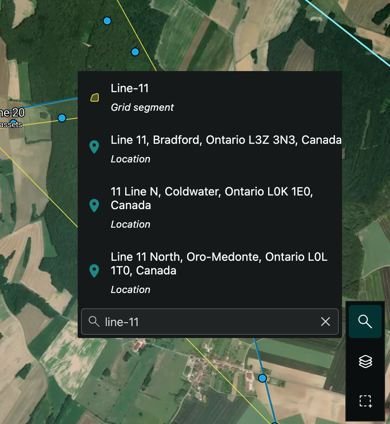Click the blue marker on the yellow line near Line-20
This screenshot has width=390, height=424.
62,118
